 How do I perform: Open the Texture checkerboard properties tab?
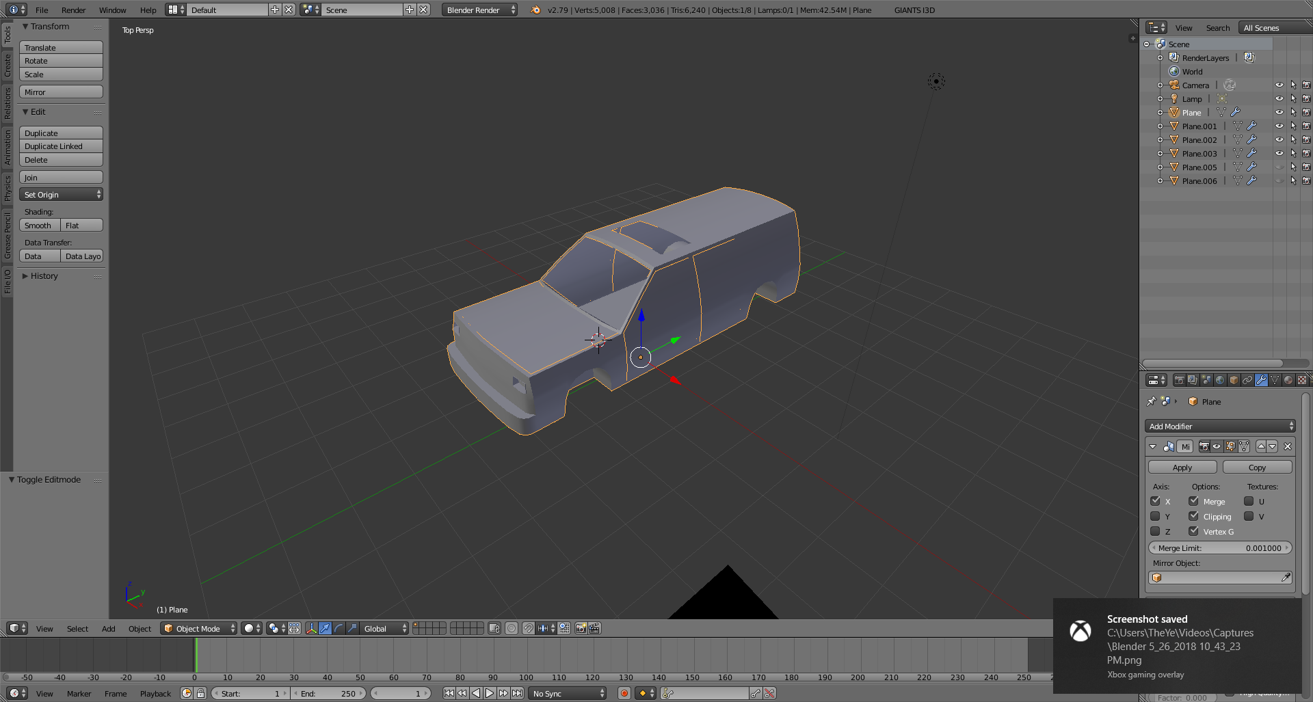(1302, 380)
